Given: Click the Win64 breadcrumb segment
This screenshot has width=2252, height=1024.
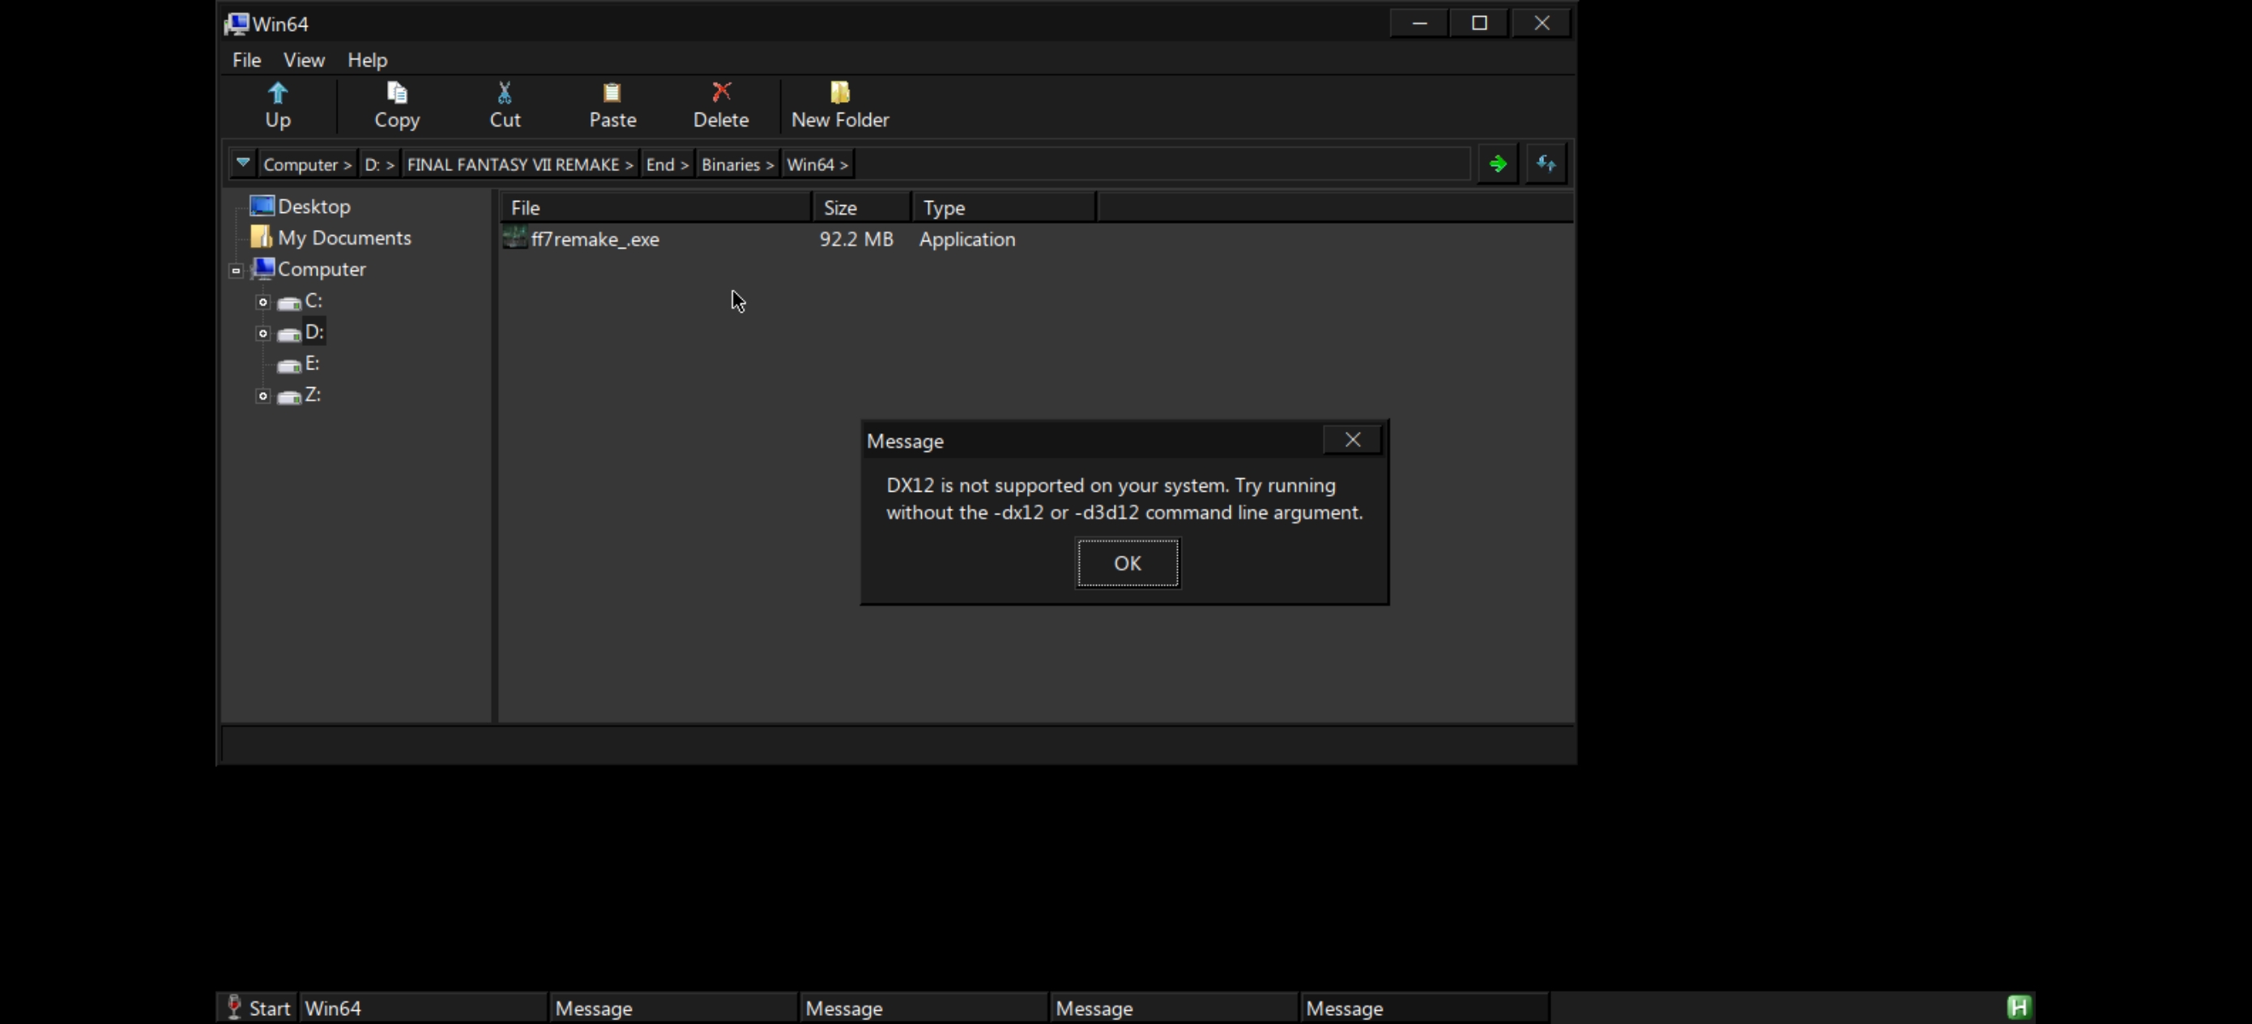Looking at the screenshot, I should tap(817, 164).
